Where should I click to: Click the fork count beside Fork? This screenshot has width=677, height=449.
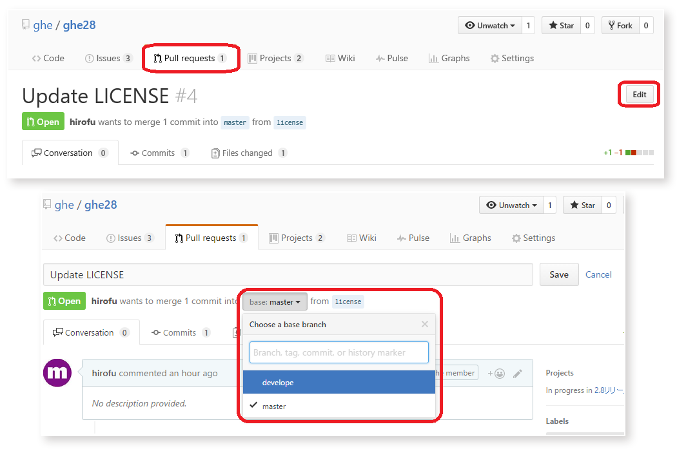[646, 26]
